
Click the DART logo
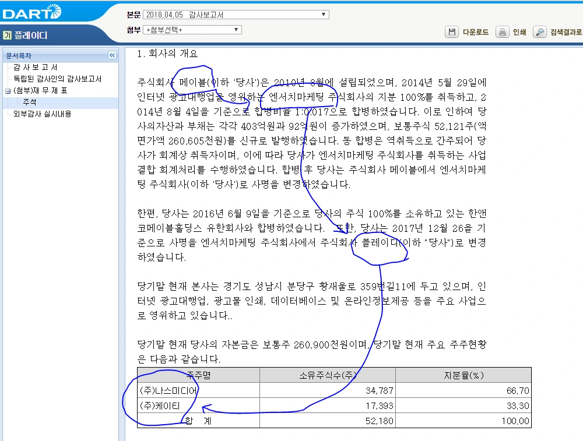click(x=31, y=12)
